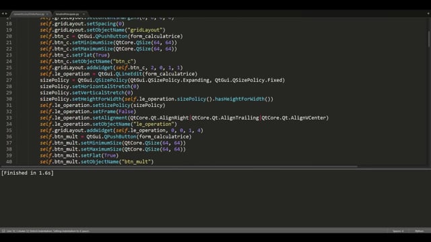Click the vertical scrollbar thumb of the editor
Image resolution: width=431 pixels, height=242 pixels.
click(x=428, y=38)
